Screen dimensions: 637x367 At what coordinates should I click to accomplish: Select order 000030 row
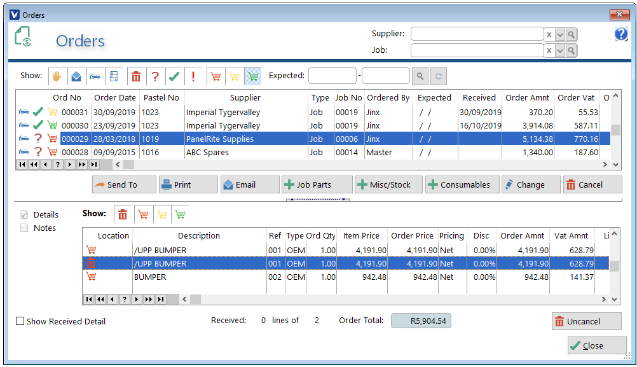pyautogui.click(x=313, y=125)
